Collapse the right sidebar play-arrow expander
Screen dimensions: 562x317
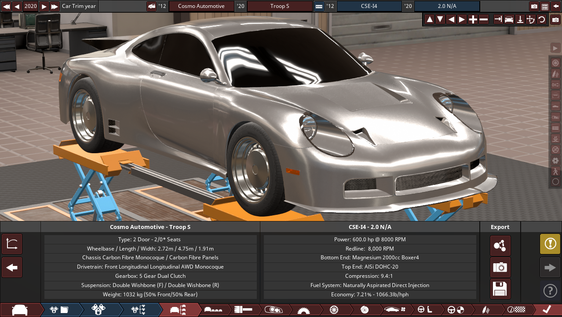point(555,48)
